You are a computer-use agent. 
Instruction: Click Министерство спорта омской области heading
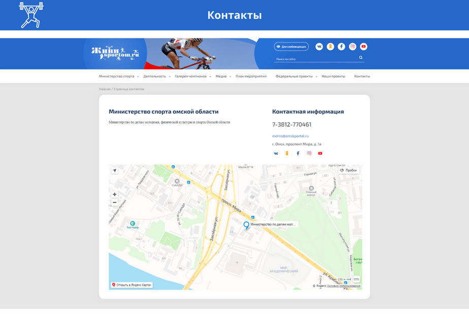[x=163, y=112]
